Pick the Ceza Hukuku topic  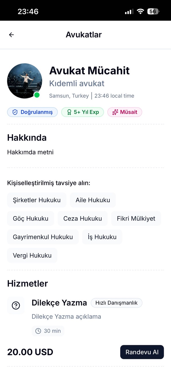coord(83,219)
